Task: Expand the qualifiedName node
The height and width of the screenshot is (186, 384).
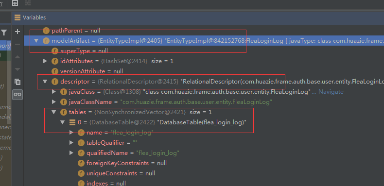Action: point(71,152)
